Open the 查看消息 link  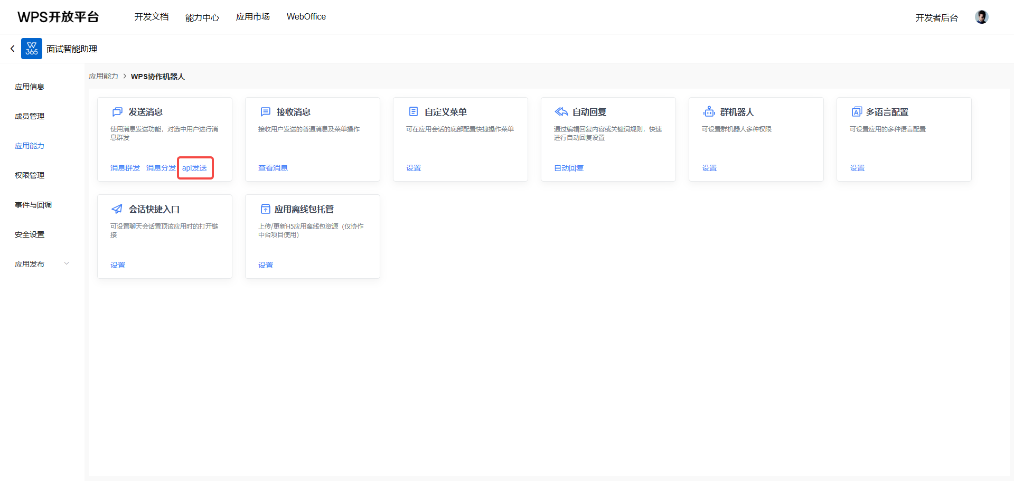click(x=273, y=168)
